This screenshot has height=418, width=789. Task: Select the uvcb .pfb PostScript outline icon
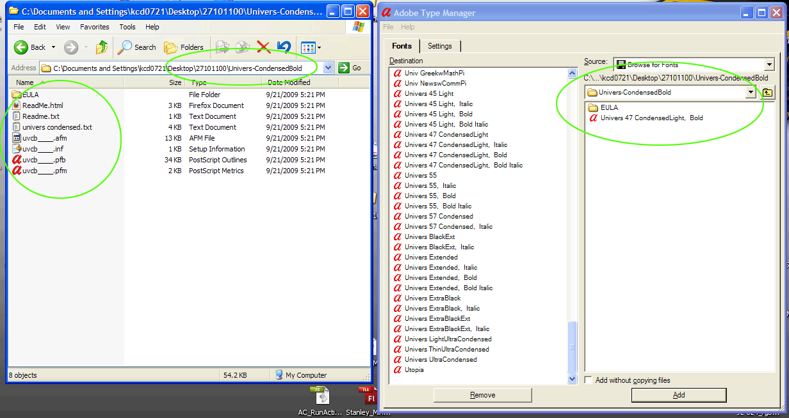[17, 160]
